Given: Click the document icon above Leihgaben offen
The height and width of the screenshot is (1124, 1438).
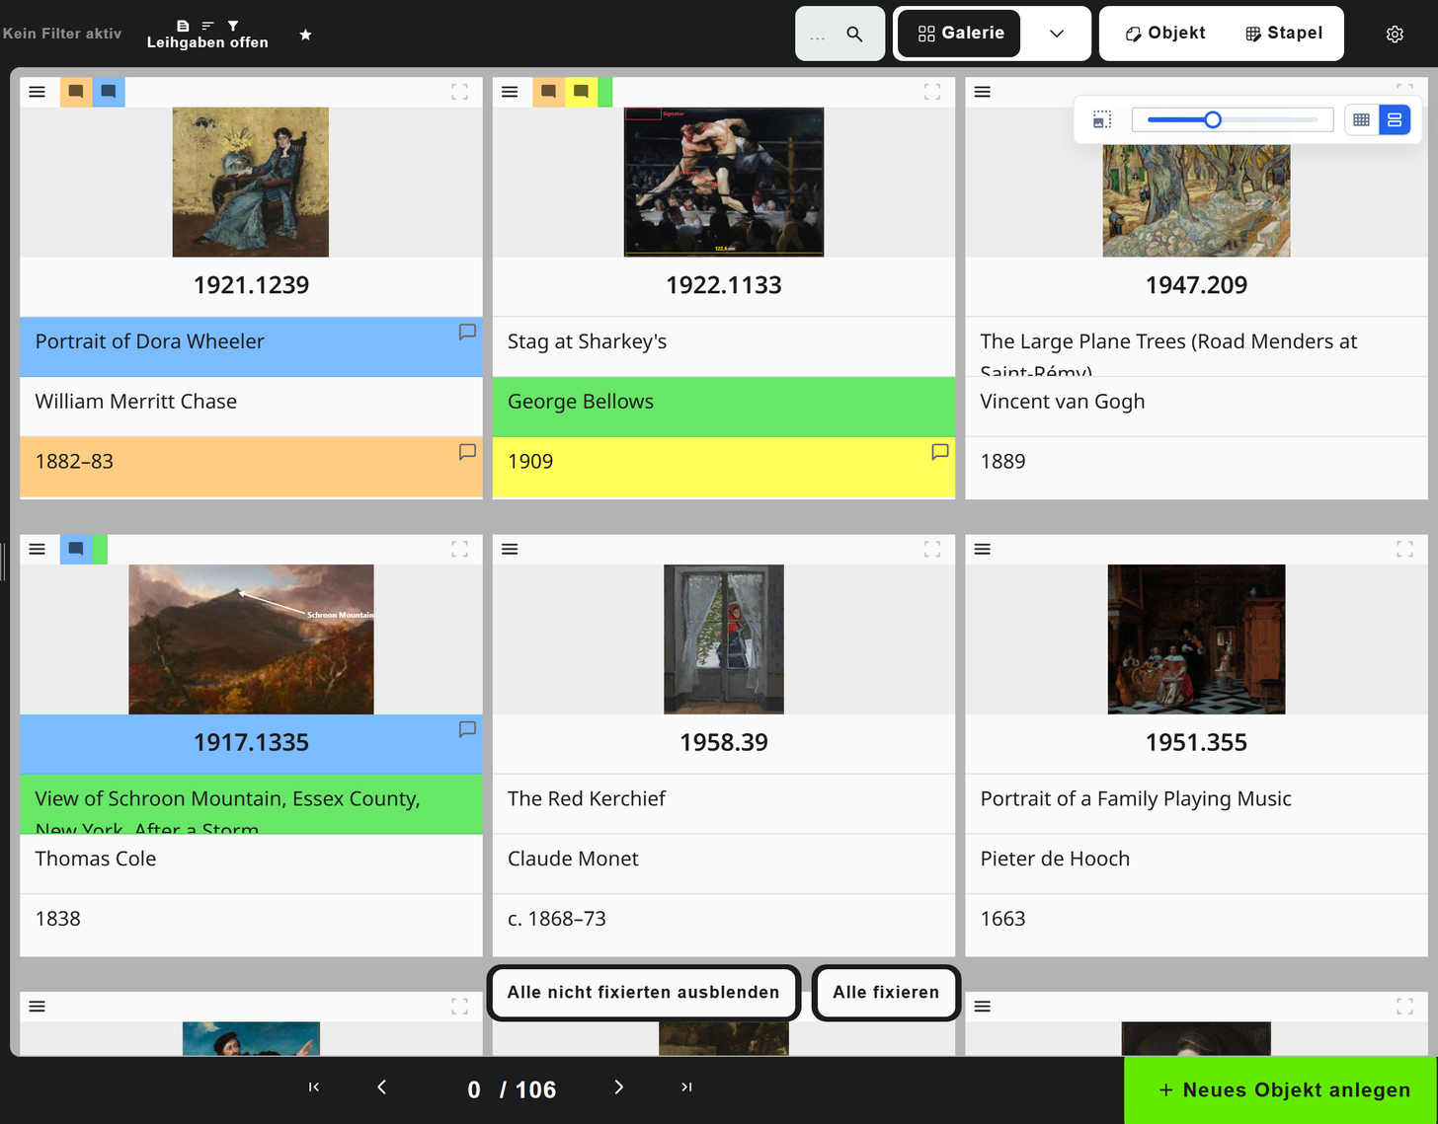Looking at the screenshot, I should [x=183, y=26].
